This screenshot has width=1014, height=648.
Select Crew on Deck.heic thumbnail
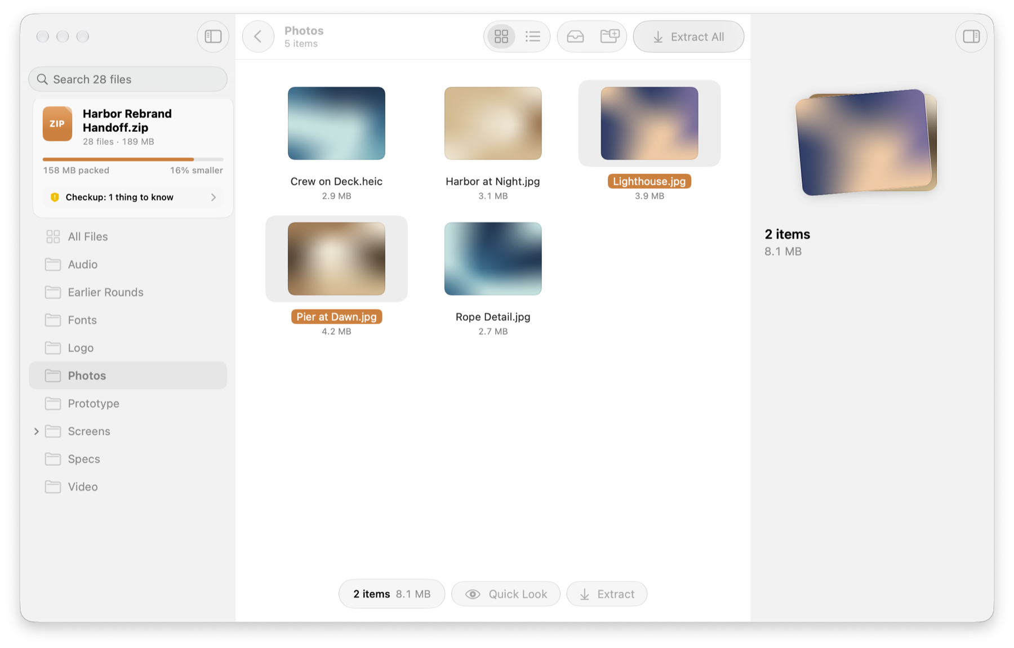[336, 123]
